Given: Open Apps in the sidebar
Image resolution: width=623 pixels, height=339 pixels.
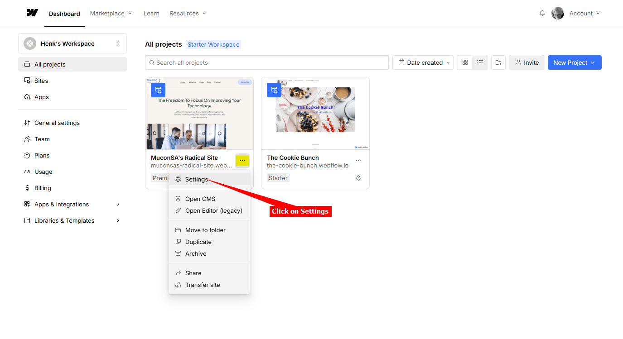Looking at the screenshot, I should [72, 97].
